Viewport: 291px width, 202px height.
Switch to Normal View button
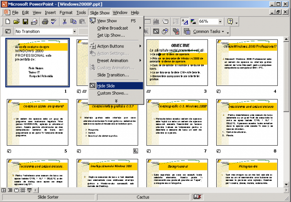point(4,190)
